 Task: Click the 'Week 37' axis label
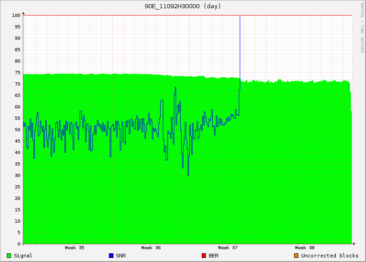[x=228, y=248]
